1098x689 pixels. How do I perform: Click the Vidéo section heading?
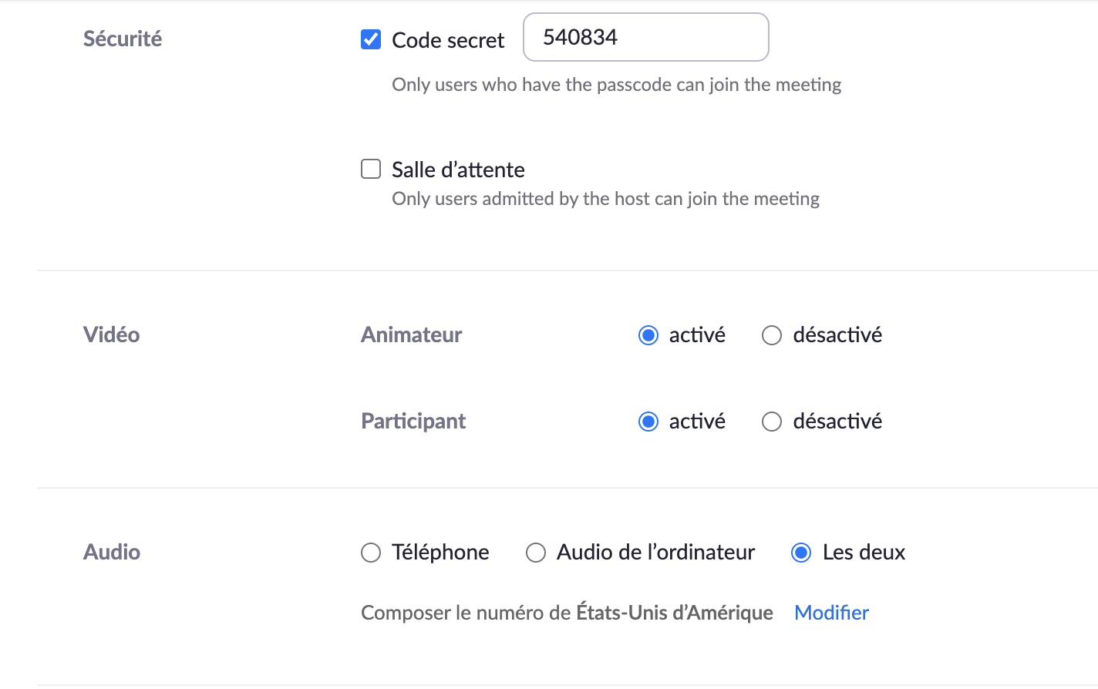[x=112, y=334]
